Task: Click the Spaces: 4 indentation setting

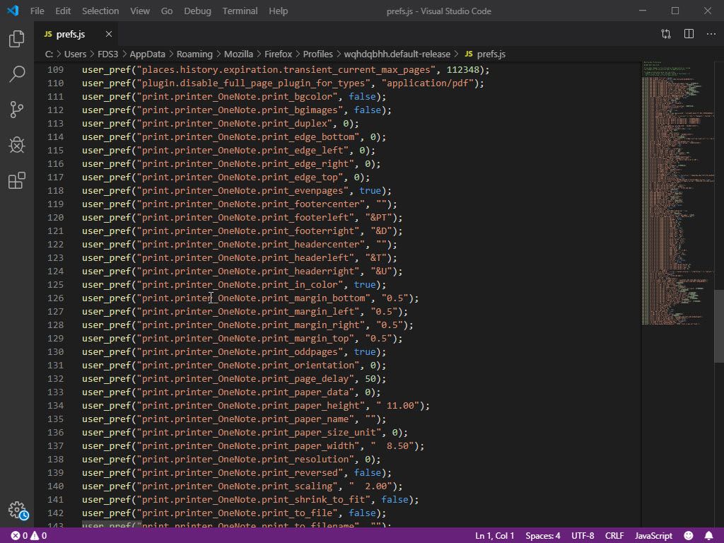Action: click(542, 536)
